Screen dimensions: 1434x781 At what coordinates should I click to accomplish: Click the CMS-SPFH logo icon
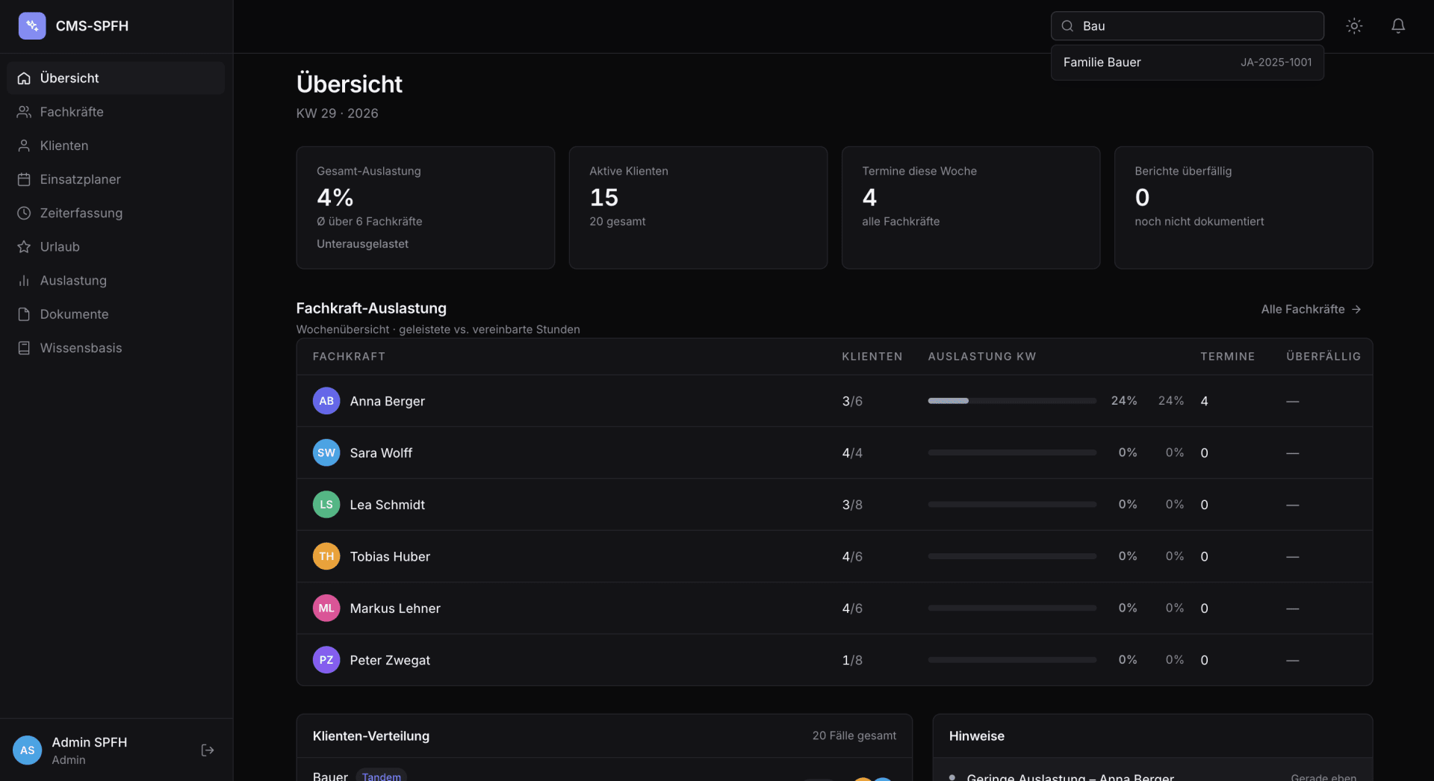tap(32, 26)
